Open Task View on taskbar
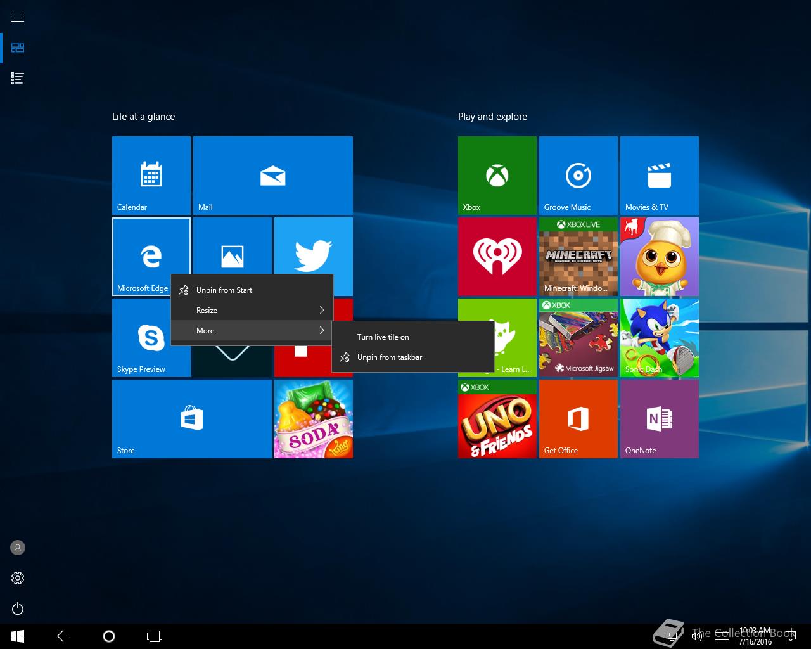This screenshot has height=649, width=811. (155, 636)
